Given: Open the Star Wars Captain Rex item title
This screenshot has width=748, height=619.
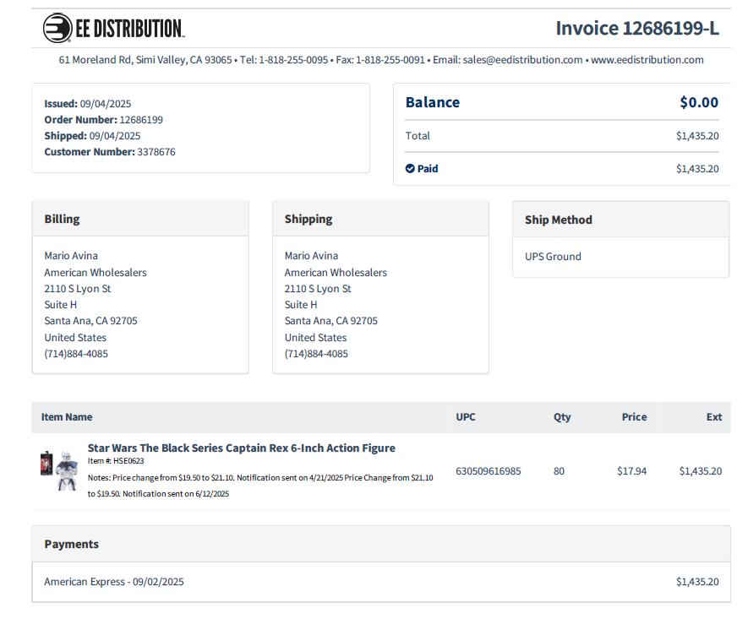Looking at the screenshot, I should click(242, 448).
